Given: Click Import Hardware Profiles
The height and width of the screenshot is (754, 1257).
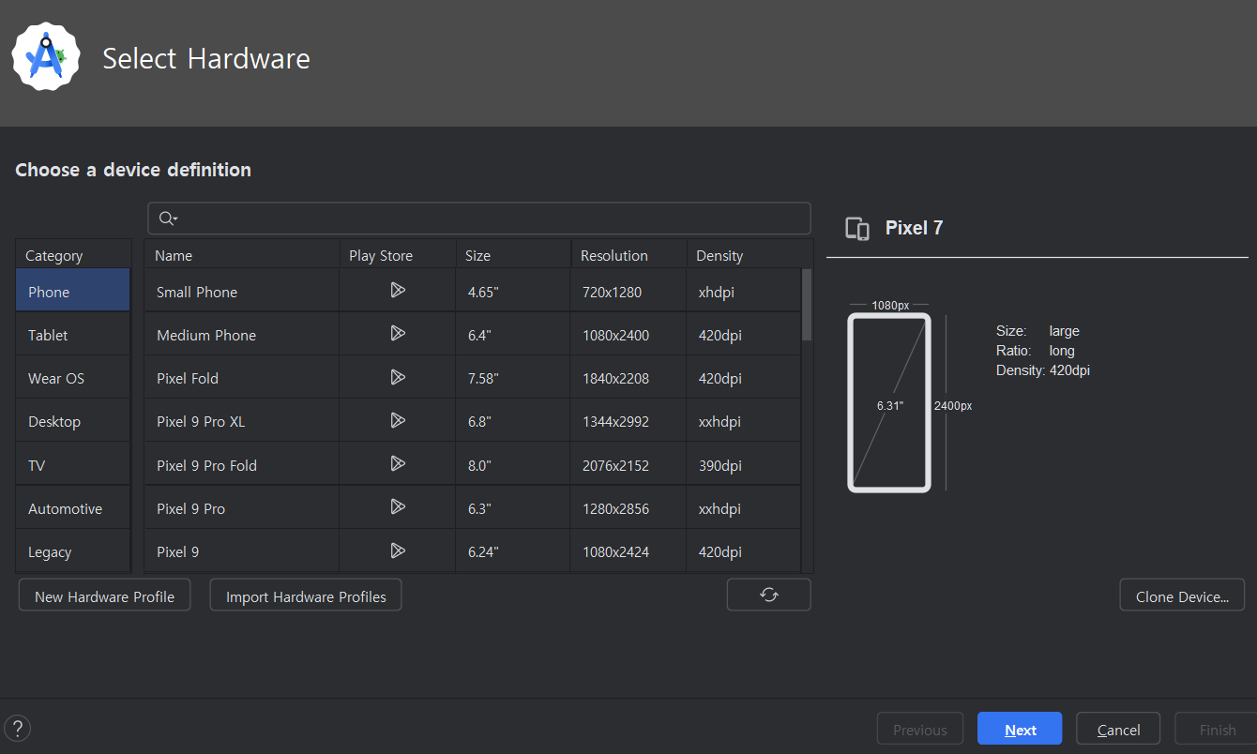Looking at the screenshot, I should (x=306, y=596).
